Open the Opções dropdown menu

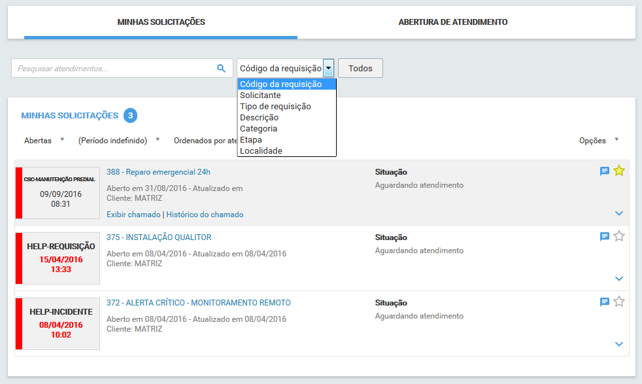tap(598, 140)
